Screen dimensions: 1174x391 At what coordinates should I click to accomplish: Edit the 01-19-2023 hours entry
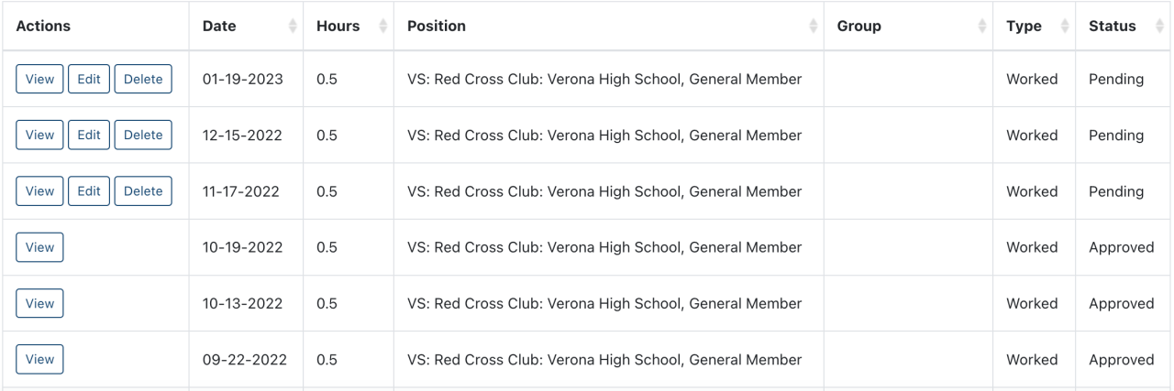(89, 79)
